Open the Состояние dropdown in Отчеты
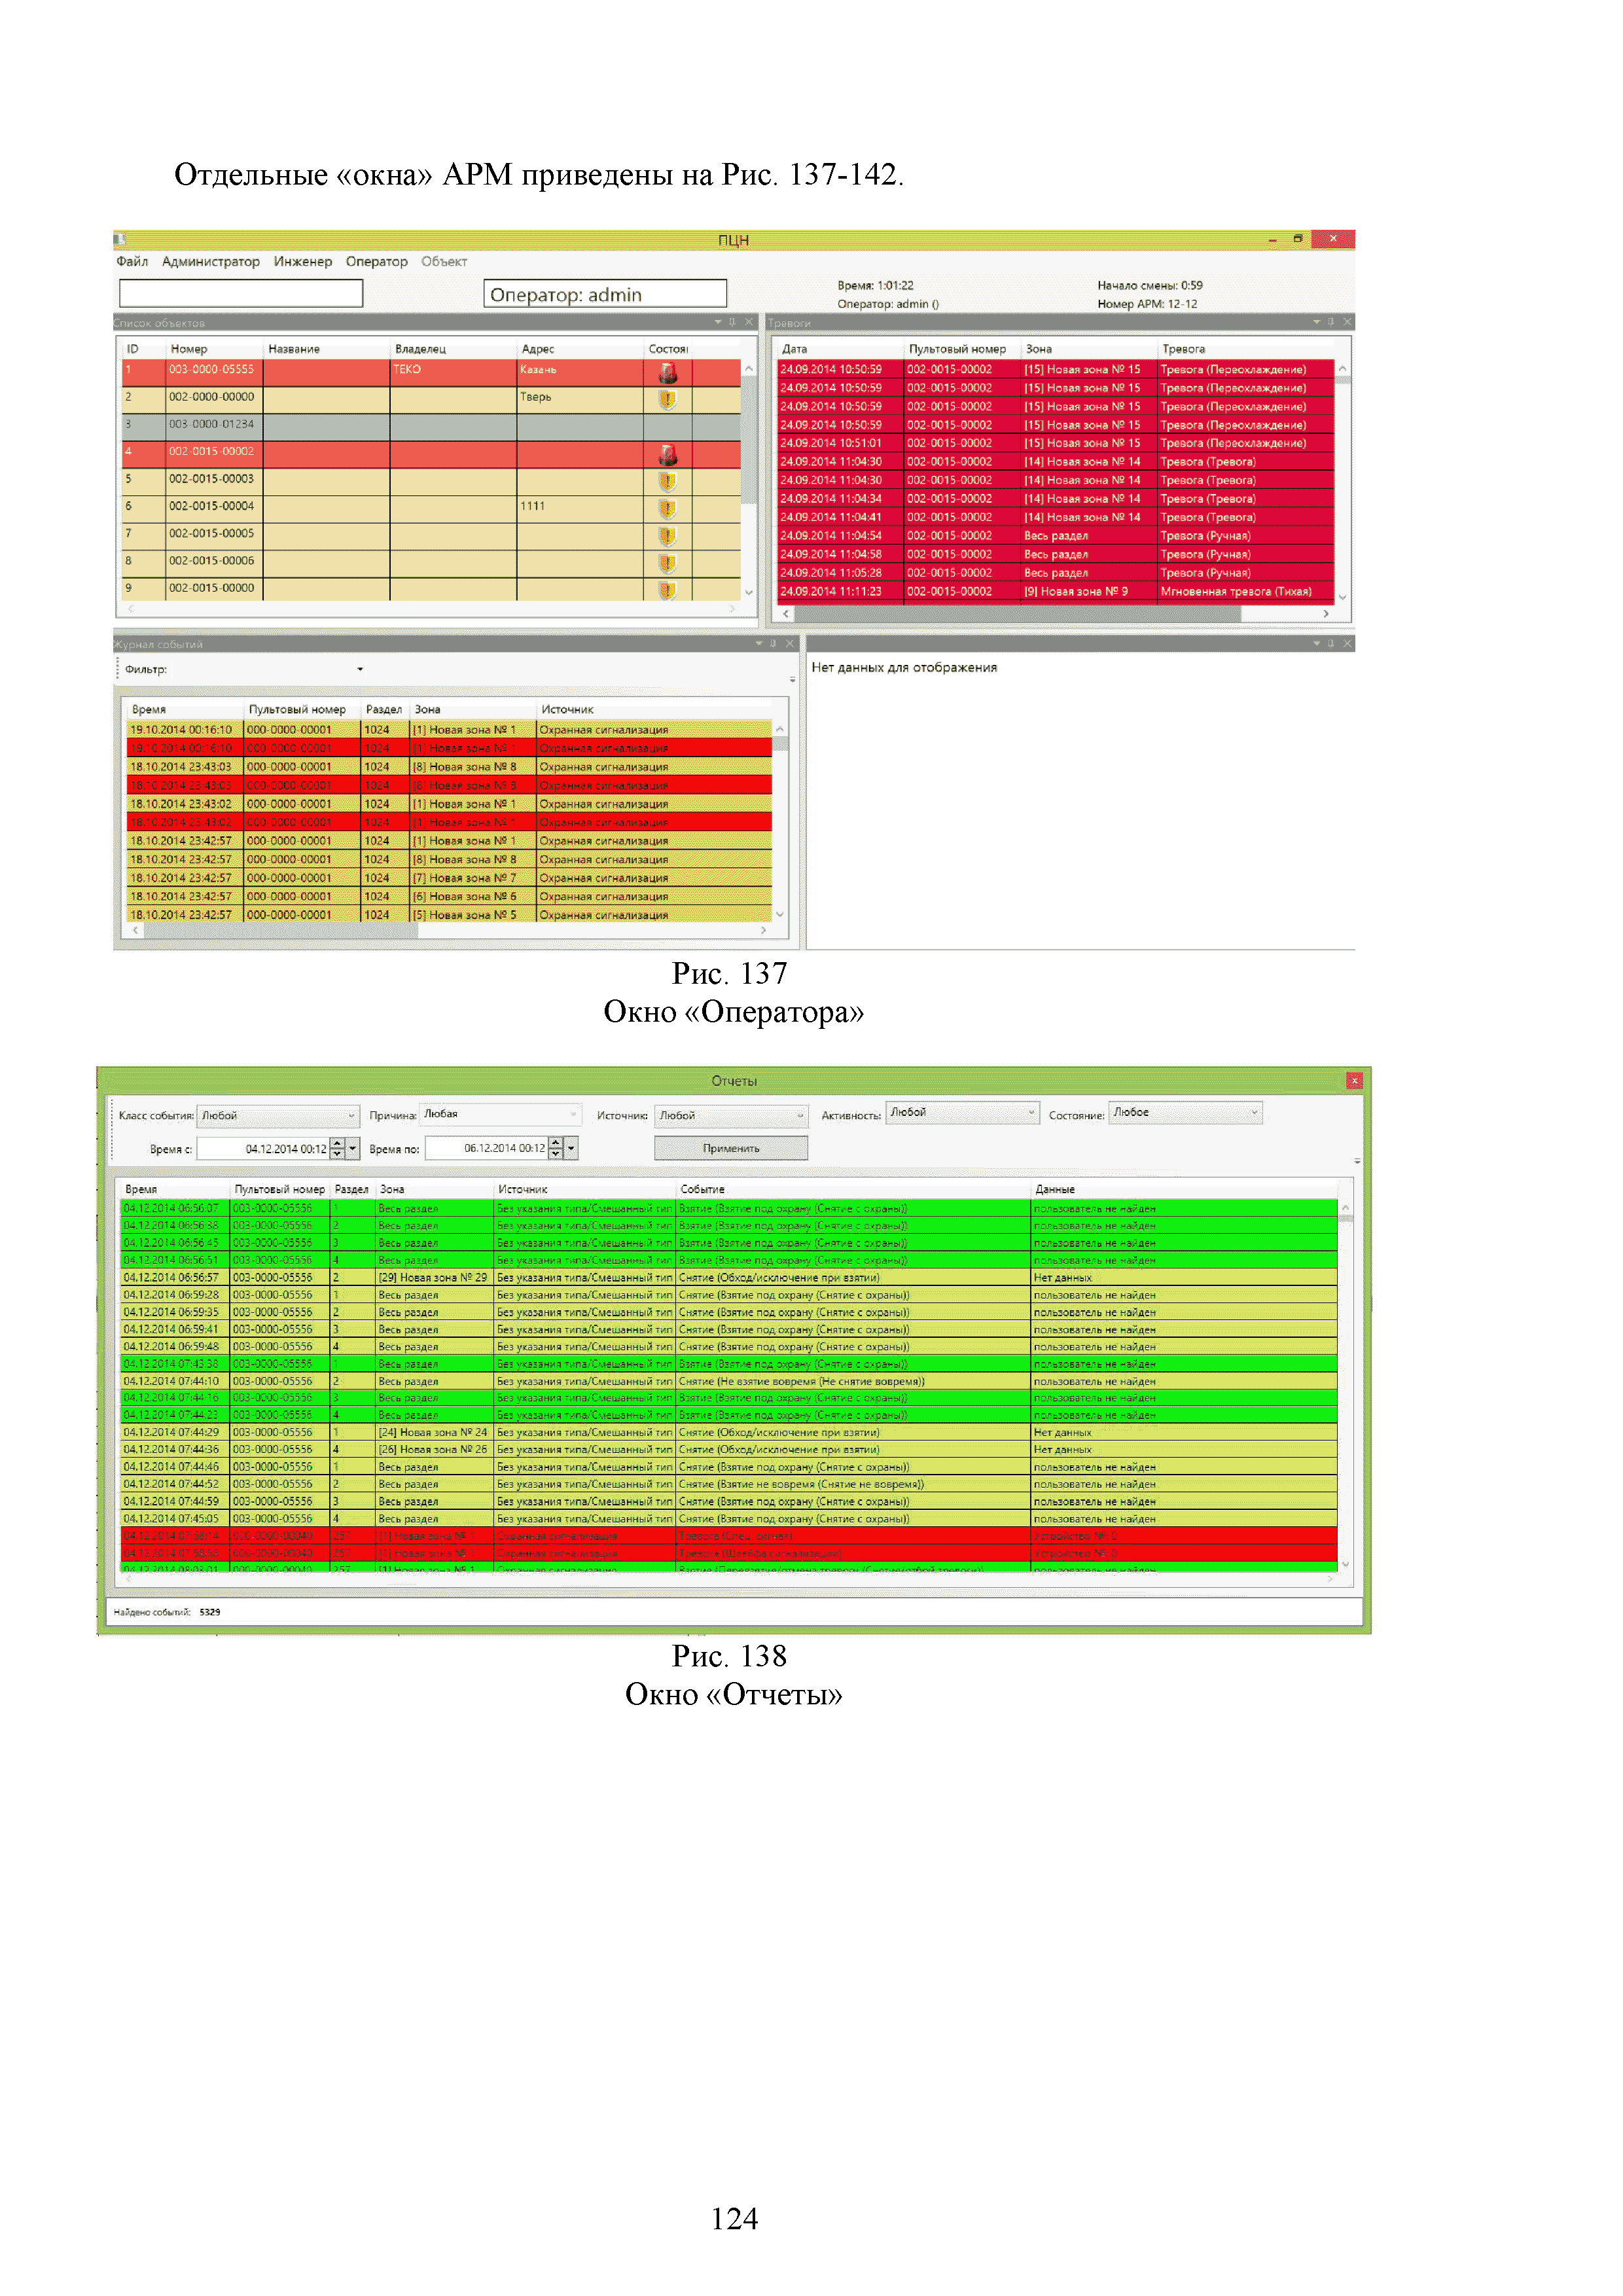Image resolution: width=1623 pixels, height=2296 pixels. 1186,1112
